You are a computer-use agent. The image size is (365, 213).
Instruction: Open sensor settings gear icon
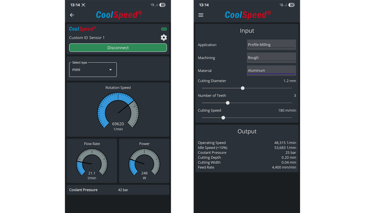pyautogui.click(x=164, y=38)
